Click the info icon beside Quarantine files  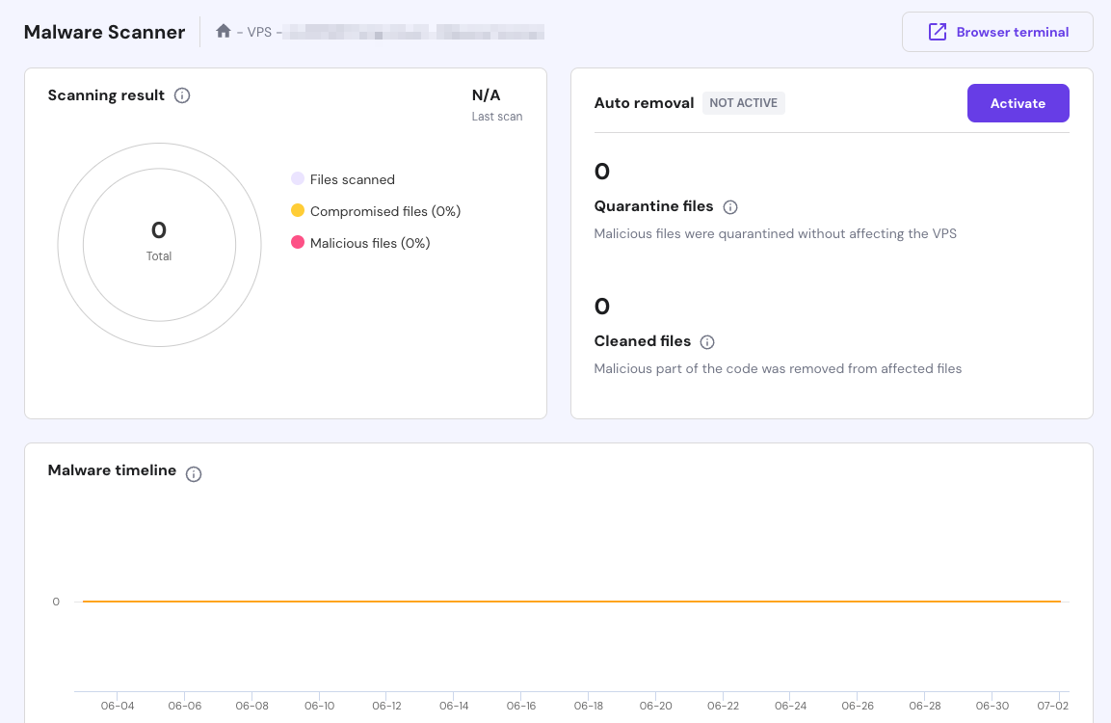click(731, 206)
